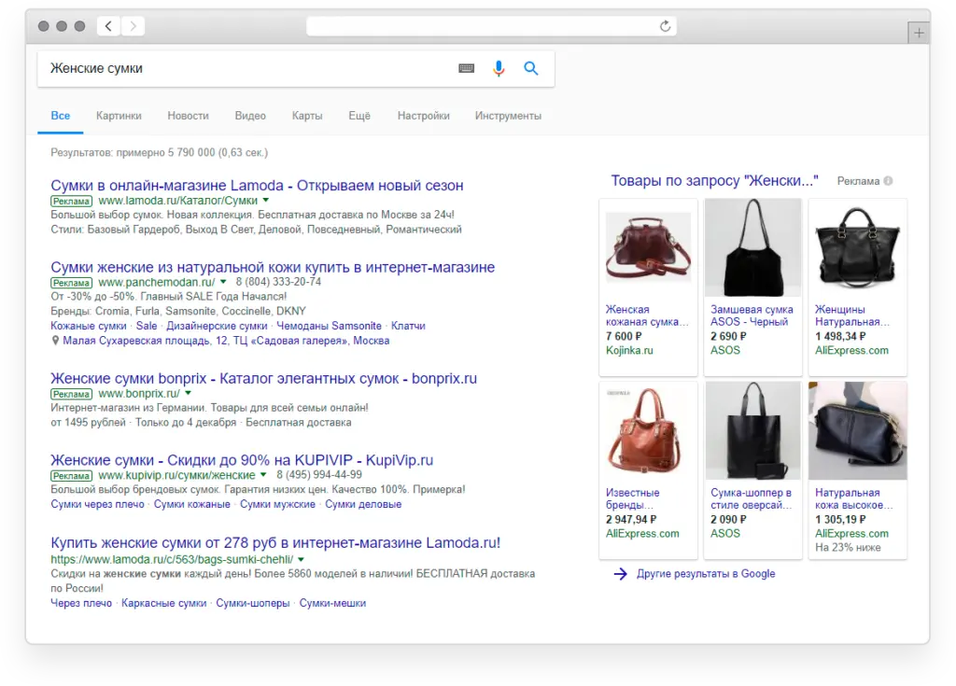The image size is (956, 686).
Task: Click the browser forward arrow button
Action: [x=133, y=26]
